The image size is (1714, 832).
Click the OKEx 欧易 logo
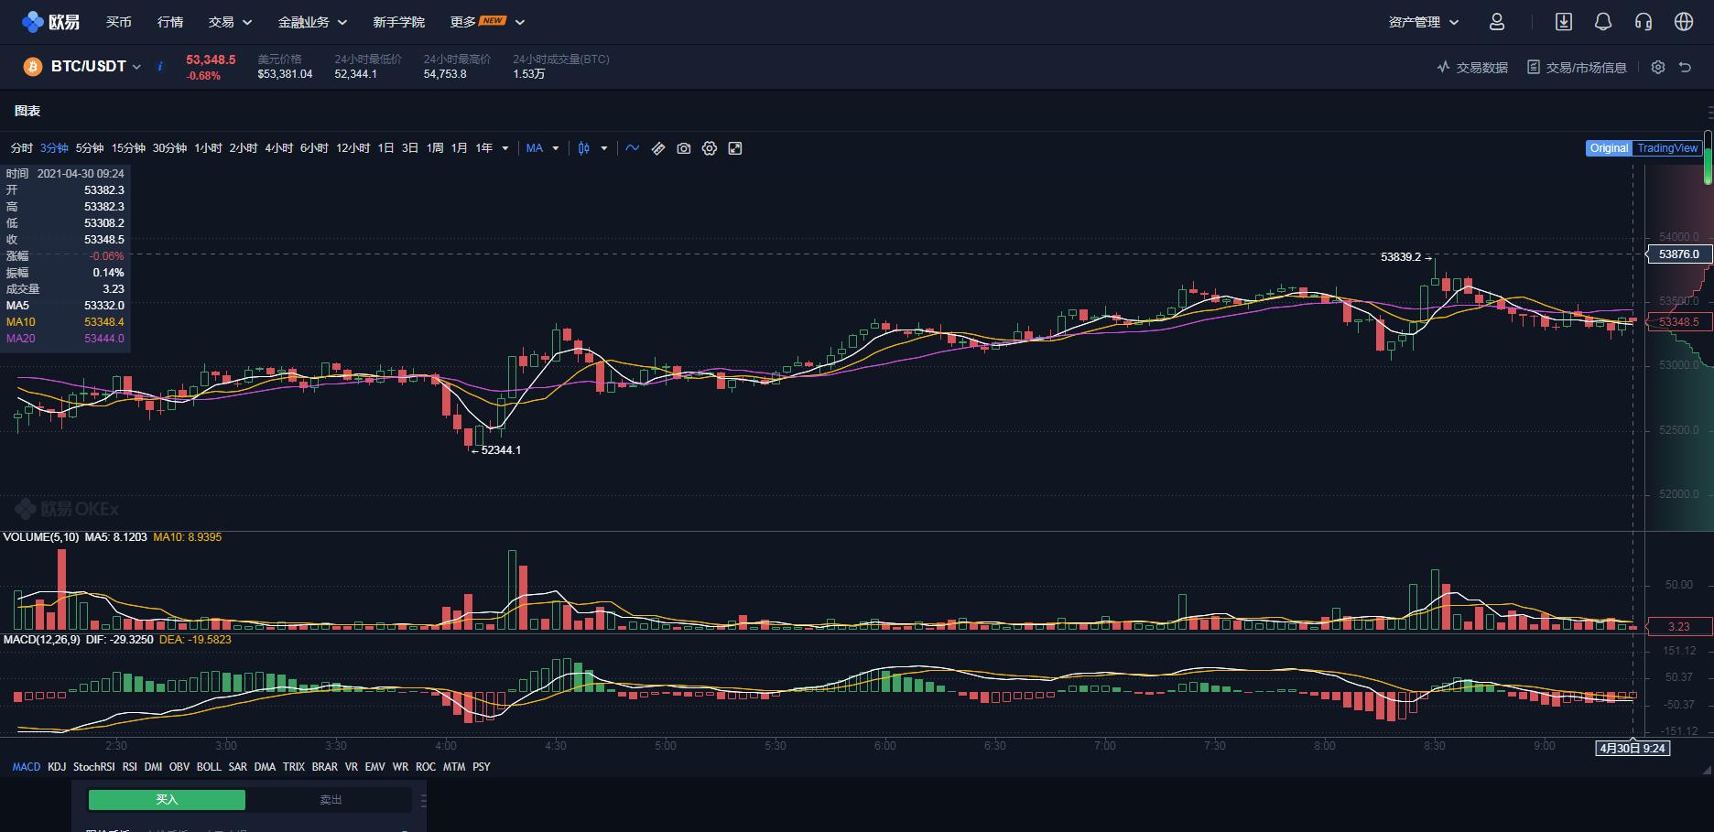click(50, 21)
